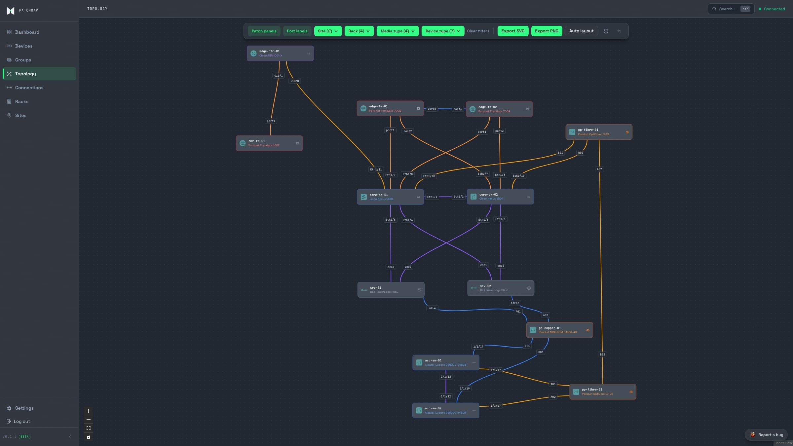Zoom out on the topology canvas
Viewport: 793px width, 446px height.
89,420
